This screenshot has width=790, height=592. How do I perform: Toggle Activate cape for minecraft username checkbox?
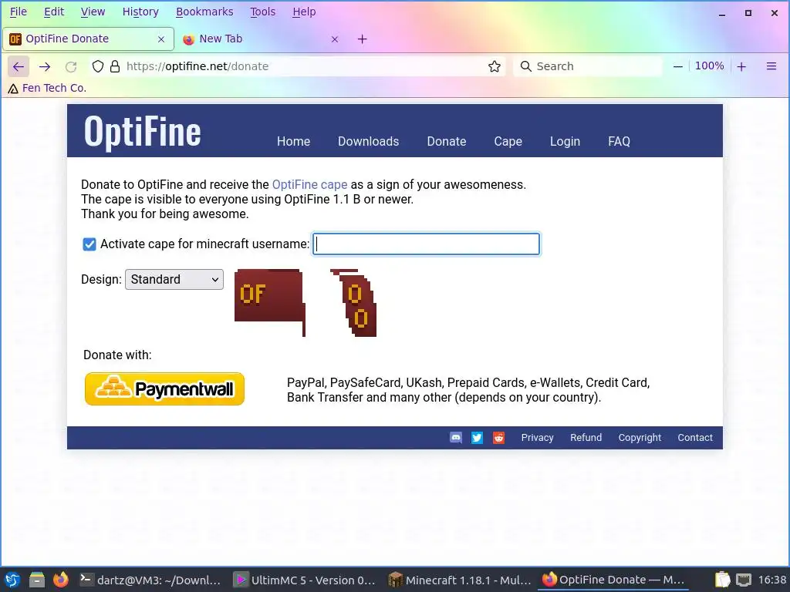tap(89, 244)
